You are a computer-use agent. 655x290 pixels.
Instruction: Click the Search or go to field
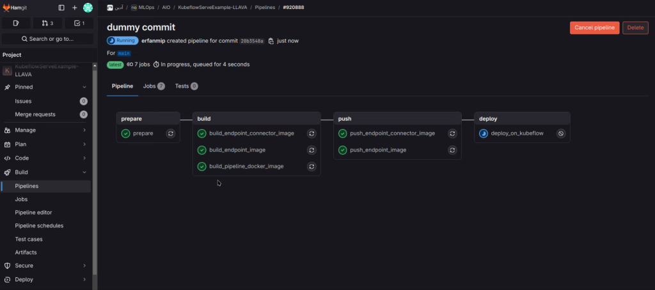[47, 38]
